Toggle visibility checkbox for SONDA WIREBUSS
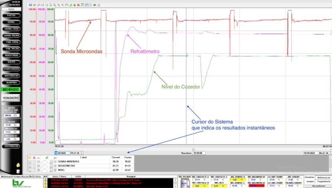The image size is (332, 188). [39, 162]
